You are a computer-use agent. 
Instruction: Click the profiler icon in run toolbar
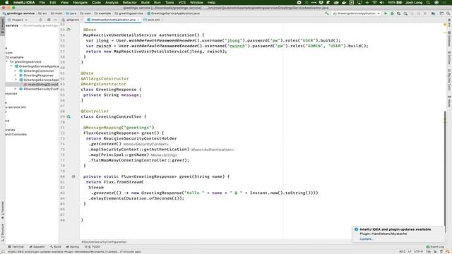[405, 13]
